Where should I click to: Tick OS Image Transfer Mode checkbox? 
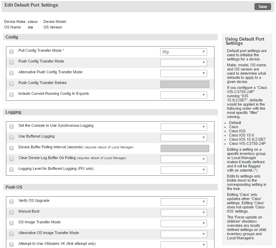coord(11,223)
